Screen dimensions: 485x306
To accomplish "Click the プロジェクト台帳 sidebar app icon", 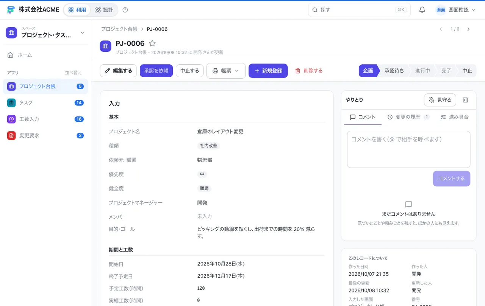I will pos(11,86).
